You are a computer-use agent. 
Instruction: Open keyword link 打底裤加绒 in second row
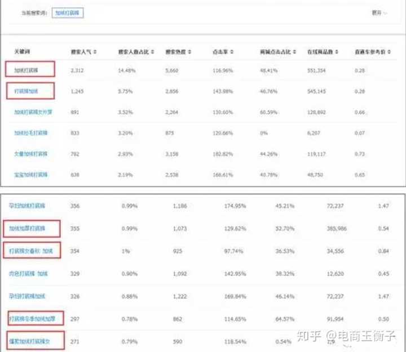tap(30, 91)
